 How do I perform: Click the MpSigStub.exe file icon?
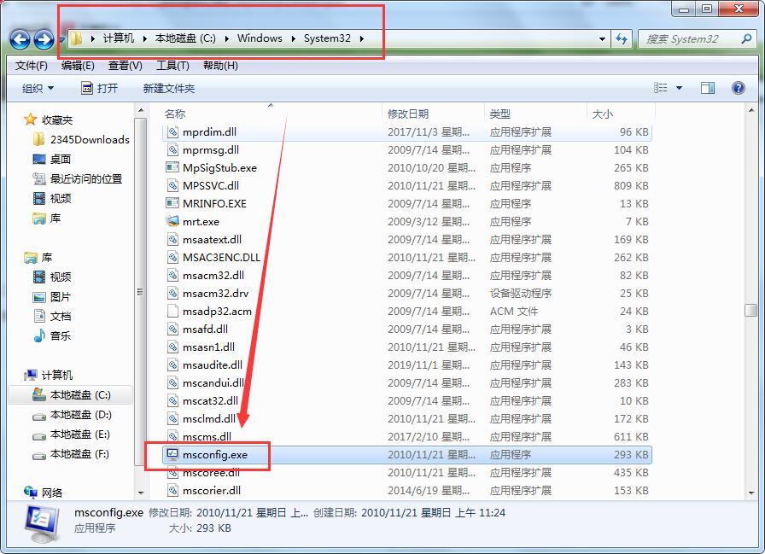pyautogui.click(x=172, y=168)
